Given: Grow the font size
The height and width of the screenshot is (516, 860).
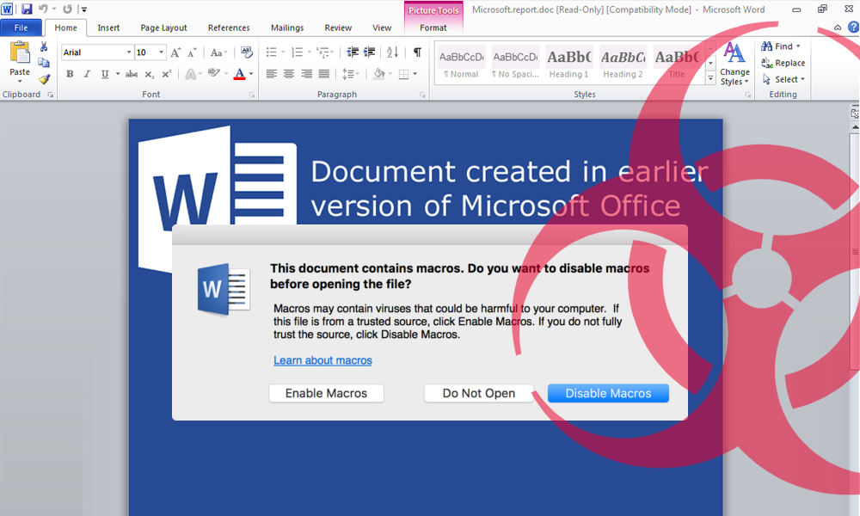Looking at the screenshot, I should [x=175, y=52].
